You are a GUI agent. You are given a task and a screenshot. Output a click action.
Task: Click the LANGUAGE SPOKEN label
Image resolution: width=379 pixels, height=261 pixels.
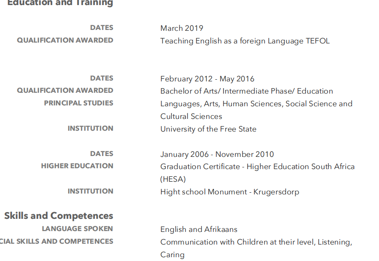click(x=77, y=229)
